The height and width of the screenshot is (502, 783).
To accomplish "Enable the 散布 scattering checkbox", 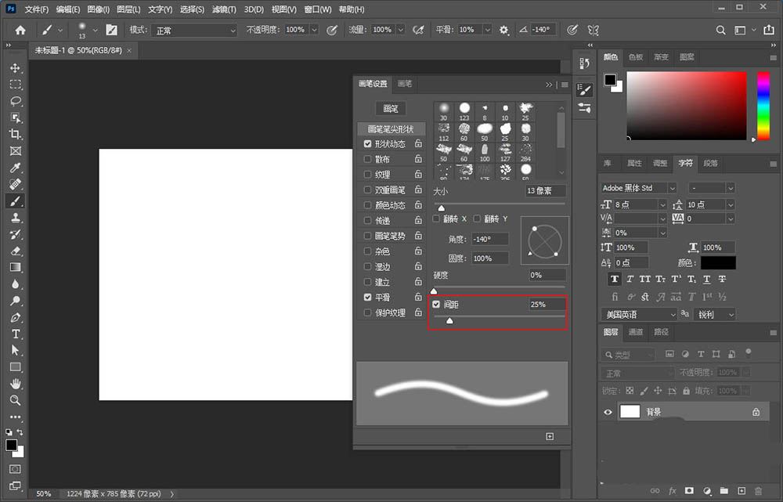I will tap(368, 159).
